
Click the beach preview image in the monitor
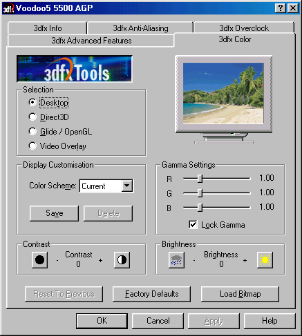(223, 93)
